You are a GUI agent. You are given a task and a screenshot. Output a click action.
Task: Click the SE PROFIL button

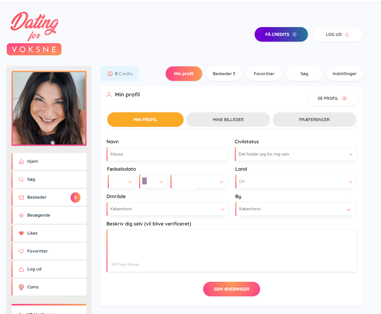[333, 98]
